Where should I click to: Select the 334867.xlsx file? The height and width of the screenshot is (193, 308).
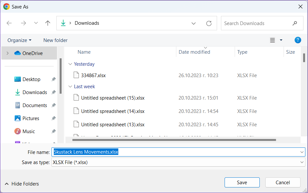[x=93, y=76]
